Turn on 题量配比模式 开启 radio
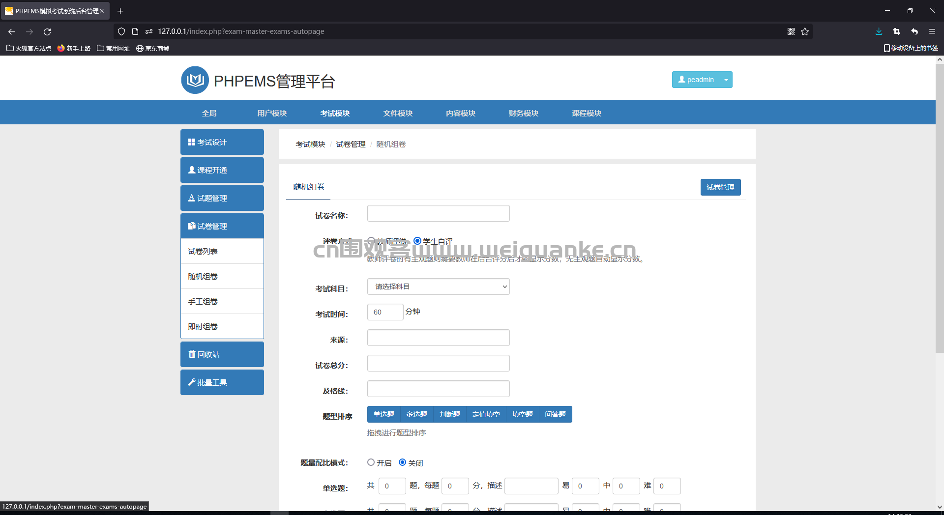 (x=371, y=462)
